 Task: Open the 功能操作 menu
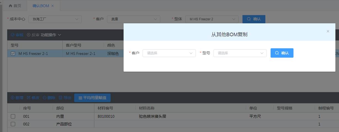51,35
